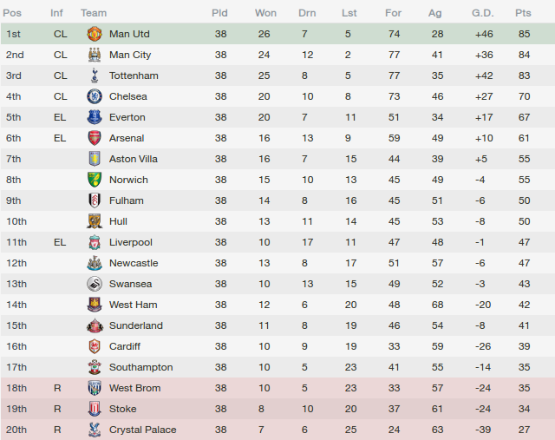Click the Man City club badge
The width and height of the screenshot is (555, 440).
click(95, 55)
